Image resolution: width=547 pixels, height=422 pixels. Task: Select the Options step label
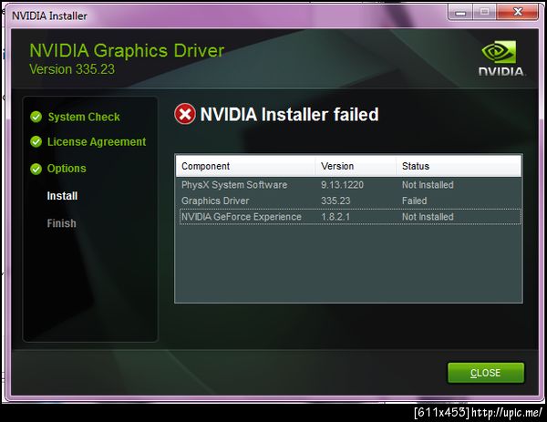tap(67, 169)
